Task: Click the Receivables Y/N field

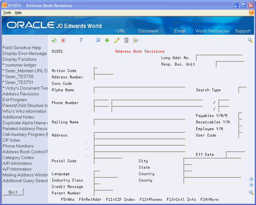Action: tap(240, 122)
